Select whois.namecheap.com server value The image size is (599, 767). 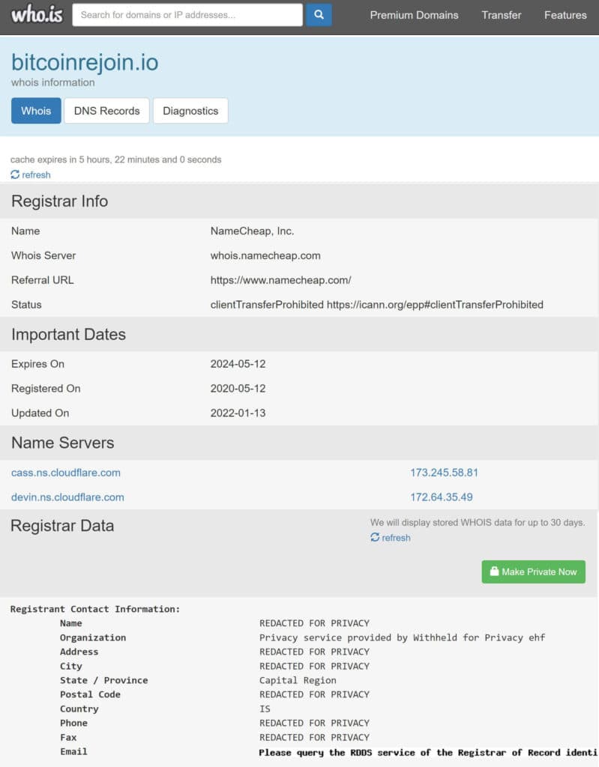tap(265, 255)
